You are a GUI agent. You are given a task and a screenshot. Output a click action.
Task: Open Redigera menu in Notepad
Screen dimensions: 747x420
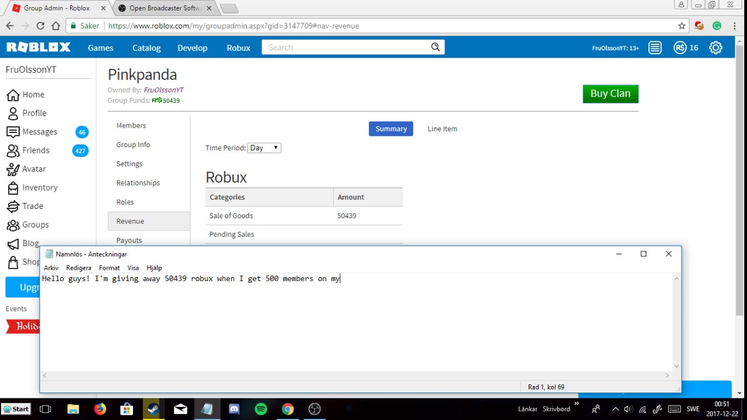coord(79,268)
